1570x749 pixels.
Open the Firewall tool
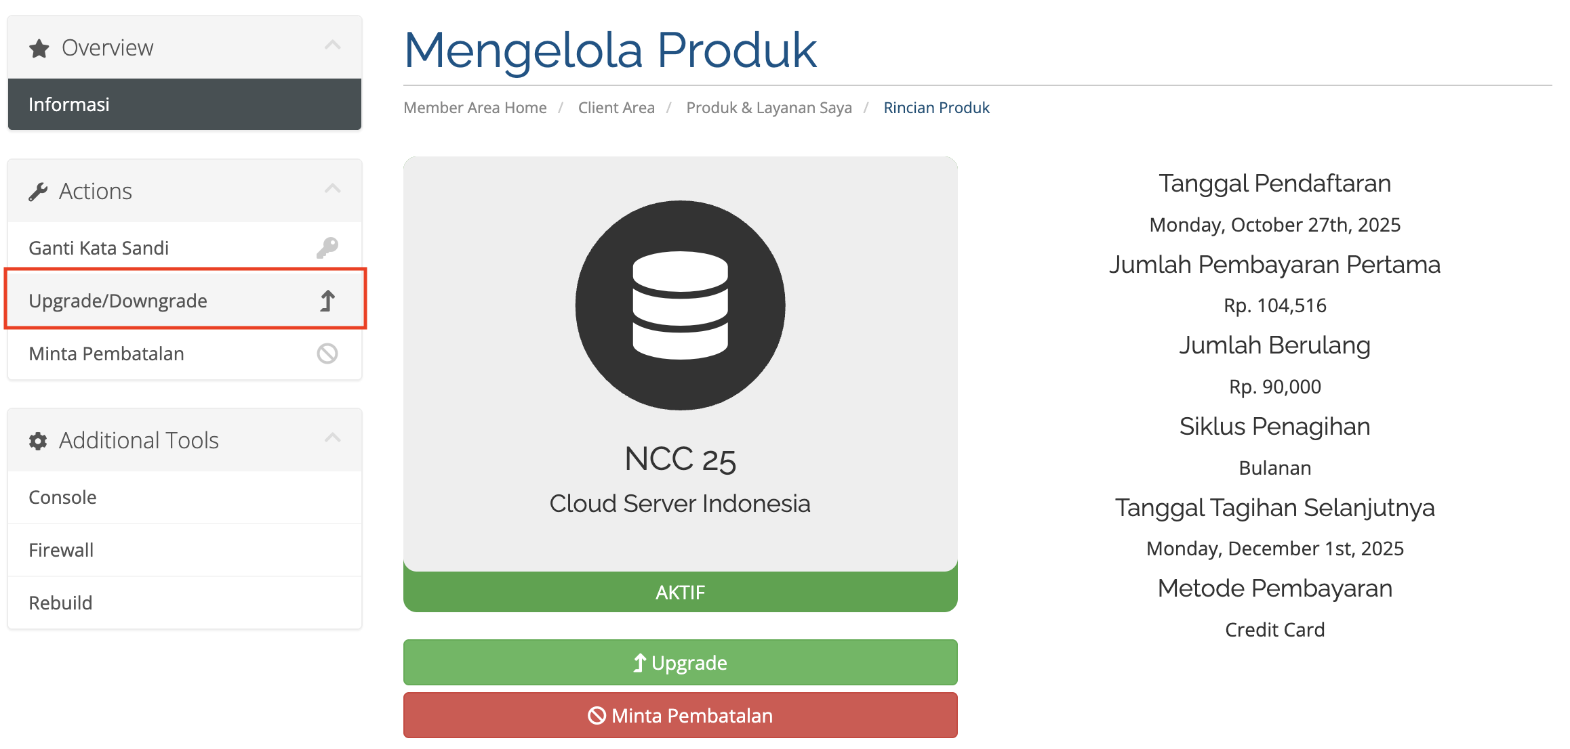pos(61,550)
